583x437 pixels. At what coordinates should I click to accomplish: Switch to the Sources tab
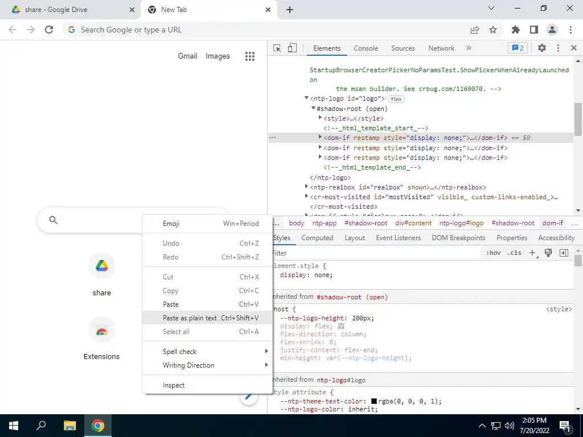point(403,48)
